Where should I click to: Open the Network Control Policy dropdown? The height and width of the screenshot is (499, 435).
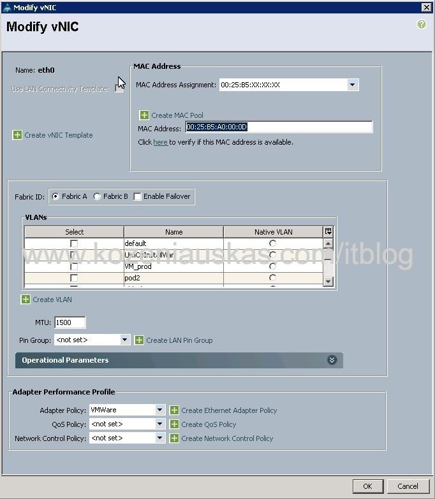[x=160, y=438]
